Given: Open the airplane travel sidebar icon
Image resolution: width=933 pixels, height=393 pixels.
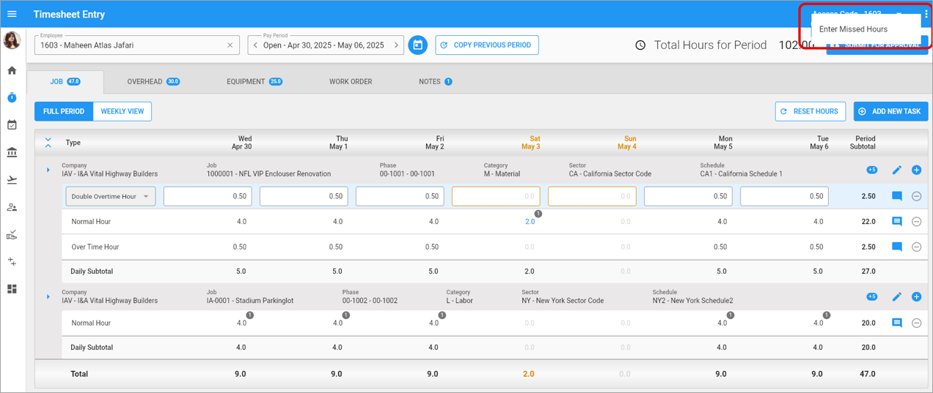Looking at the screenshot, I should (x=12, y=180).
